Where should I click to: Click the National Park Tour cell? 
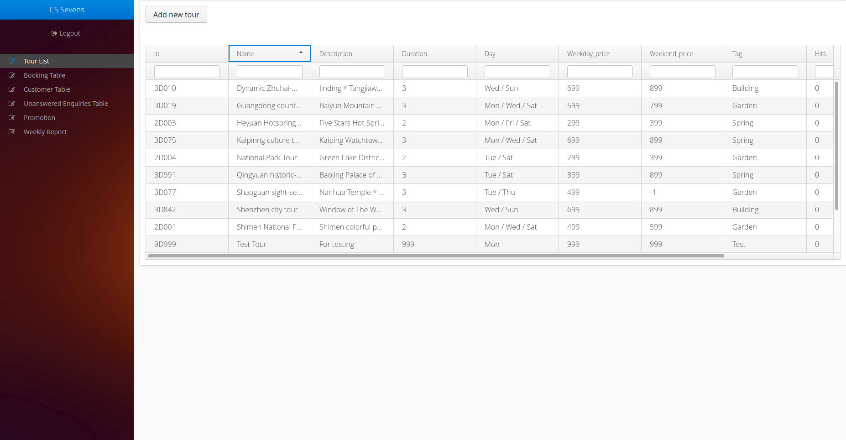pyautogui.click(x=270, y=158)
